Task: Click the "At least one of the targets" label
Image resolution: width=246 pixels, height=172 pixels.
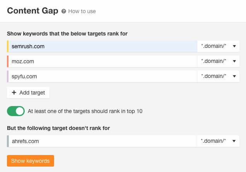Action: [85, 111]
